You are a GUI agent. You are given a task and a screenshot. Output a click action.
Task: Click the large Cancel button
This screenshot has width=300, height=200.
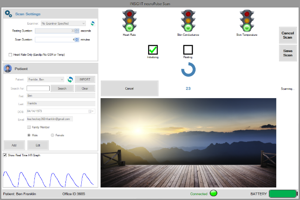pyautogui.click(x=130, y=88)
